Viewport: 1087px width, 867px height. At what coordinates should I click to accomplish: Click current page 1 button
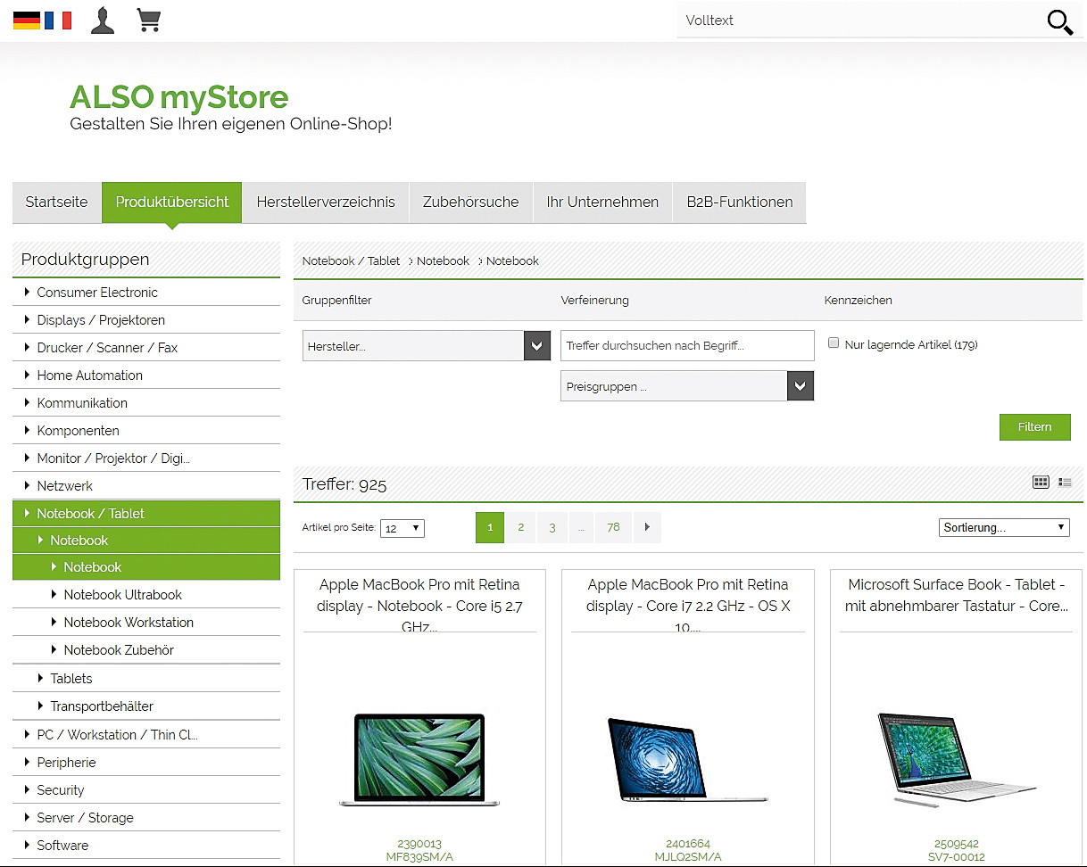click(x=490, y=527)
